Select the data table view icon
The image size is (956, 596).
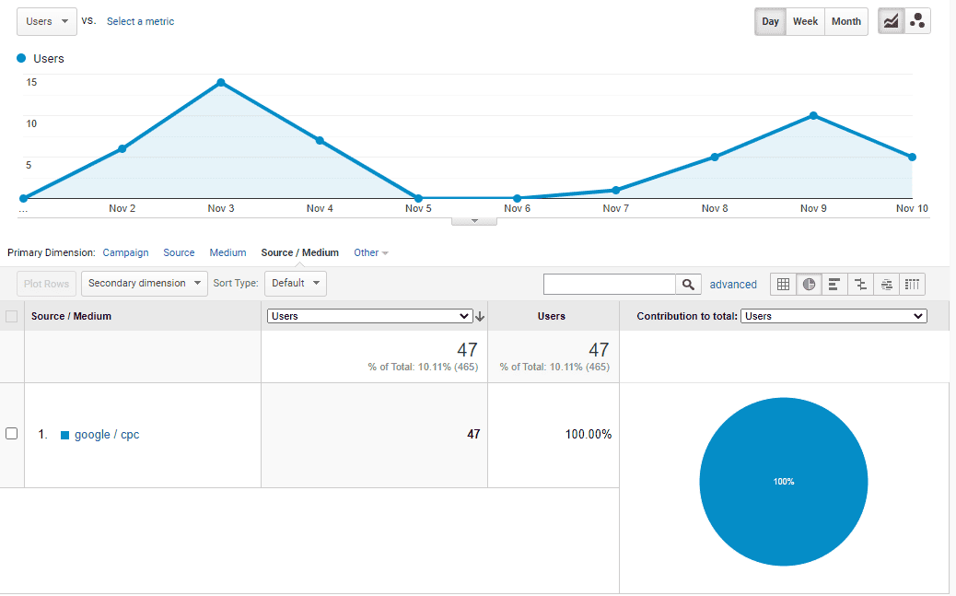coord(783,285)
